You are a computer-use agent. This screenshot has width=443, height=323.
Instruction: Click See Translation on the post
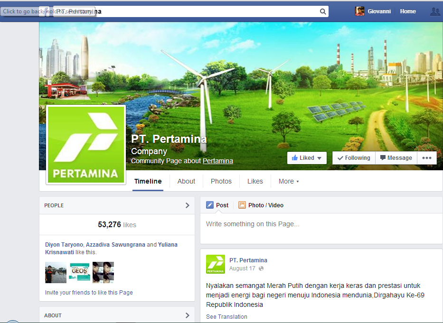point(226,317)
